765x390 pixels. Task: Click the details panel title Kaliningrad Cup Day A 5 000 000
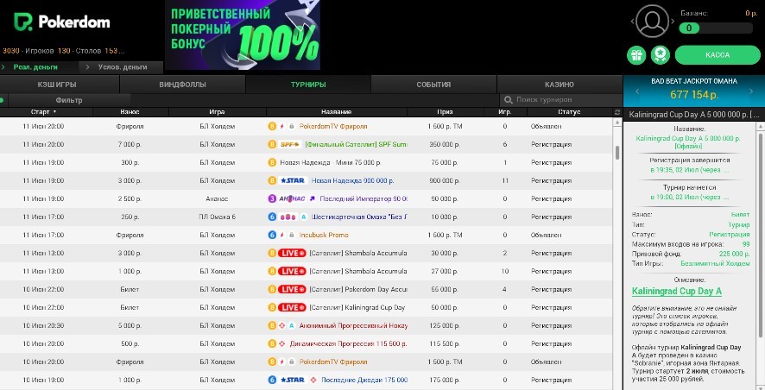pos(694,115)
